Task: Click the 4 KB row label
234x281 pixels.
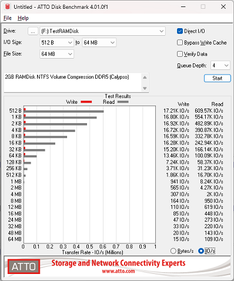Action: [16, 130]
